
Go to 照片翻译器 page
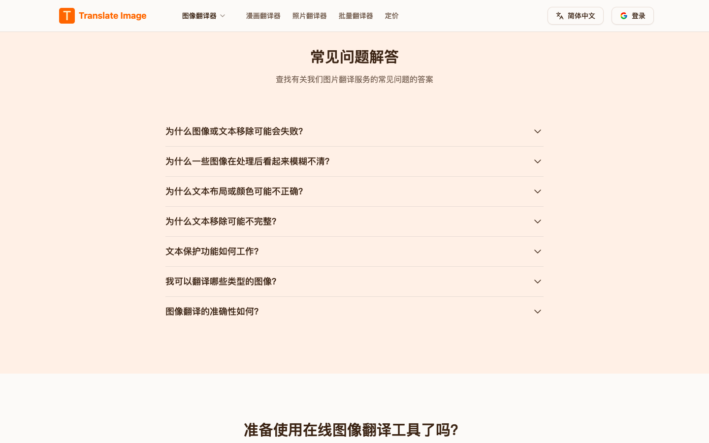coord(310,16)
